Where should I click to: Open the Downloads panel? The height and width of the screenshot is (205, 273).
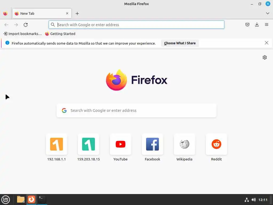[x=257, y=25]
